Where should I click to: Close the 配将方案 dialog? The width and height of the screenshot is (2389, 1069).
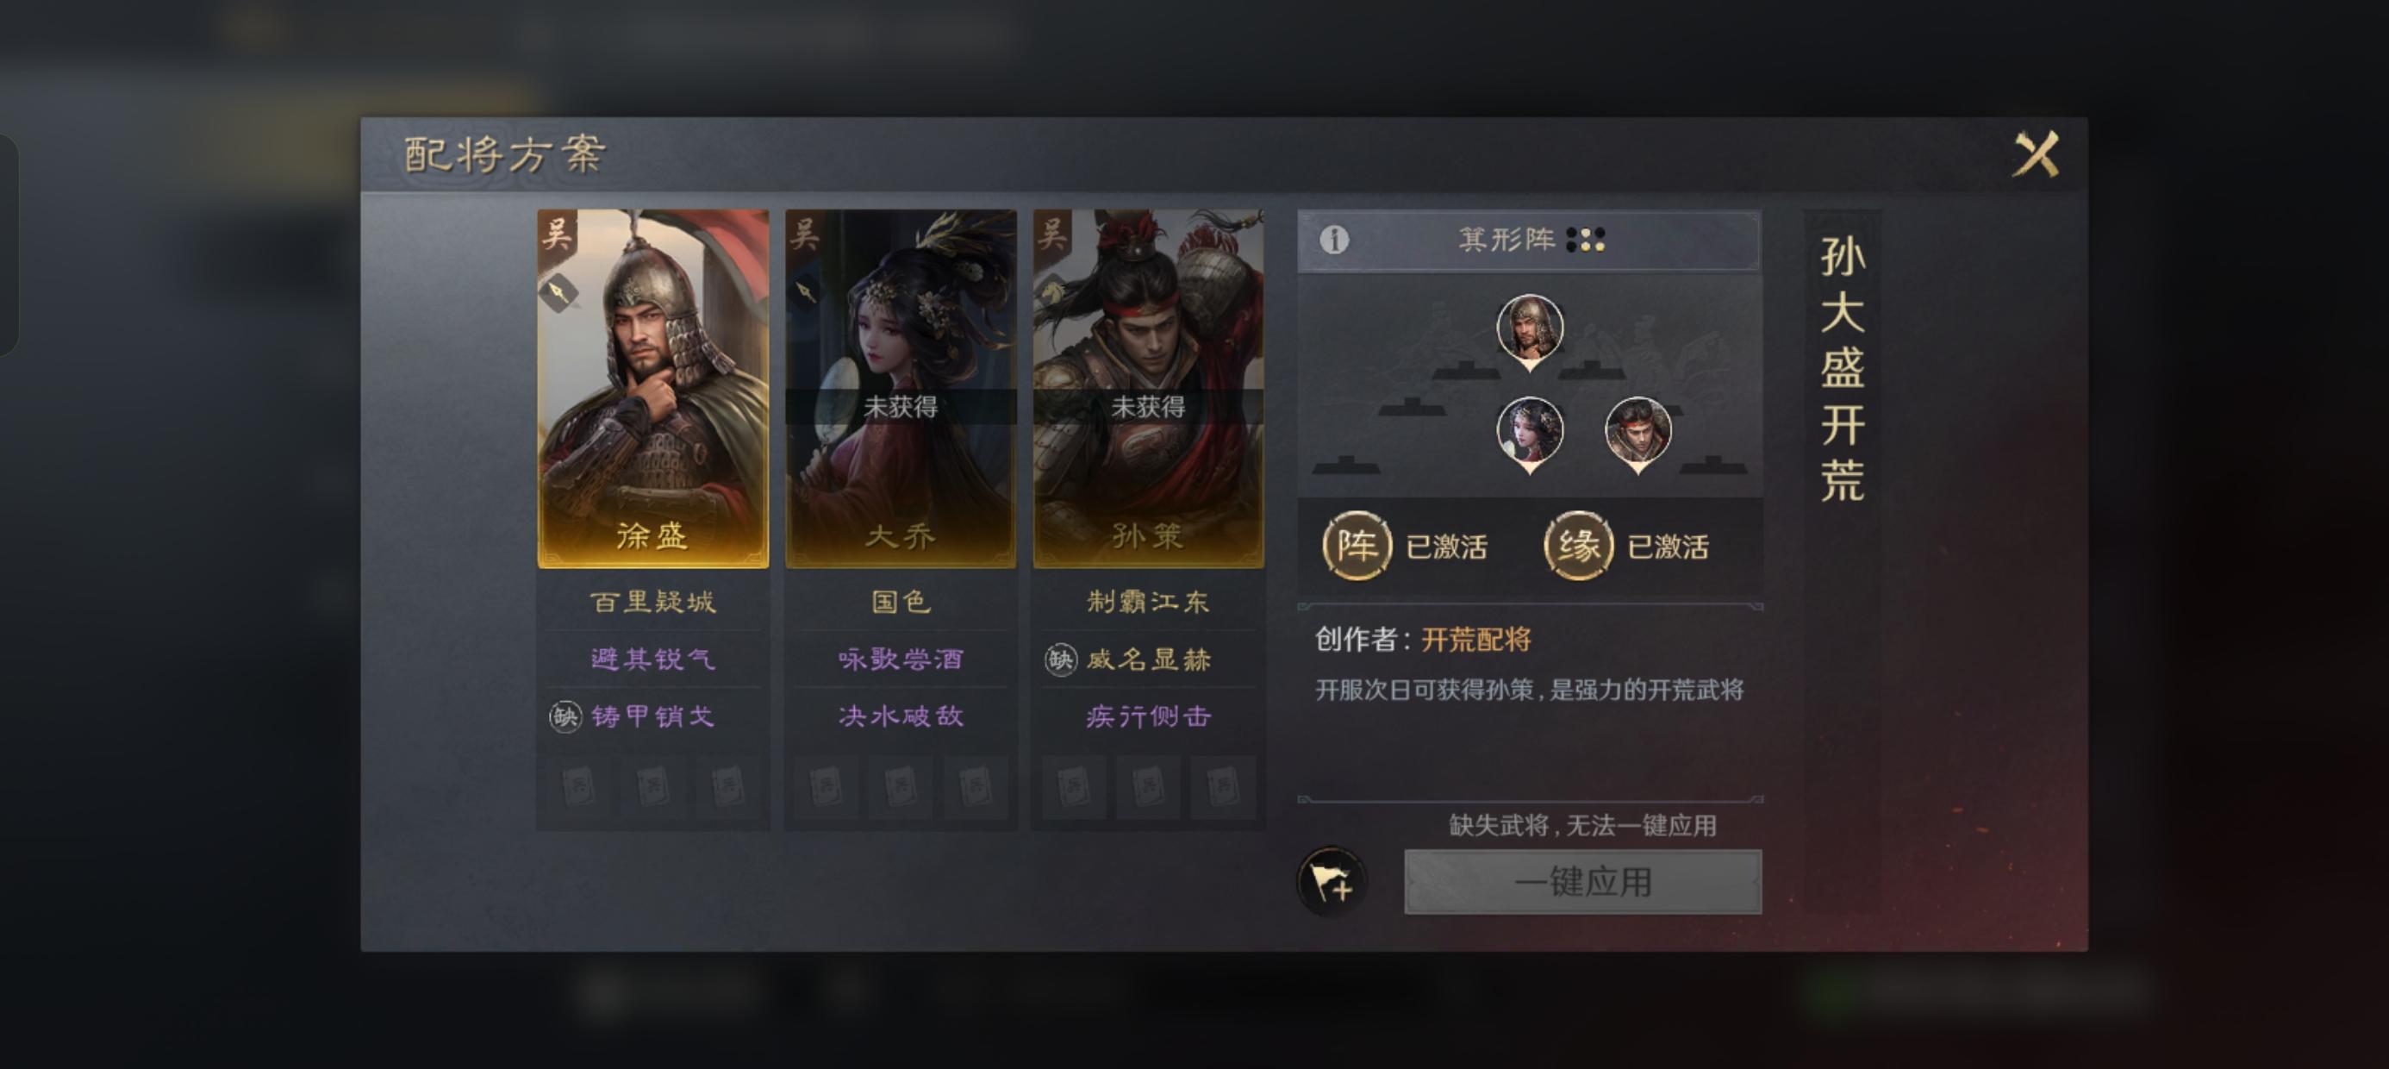tap(2037, 154)
